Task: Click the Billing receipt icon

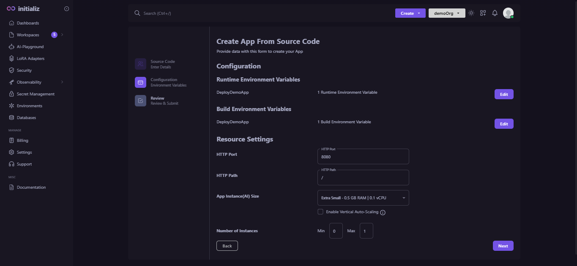Action: pyautogui.click(x=12, y=141)
